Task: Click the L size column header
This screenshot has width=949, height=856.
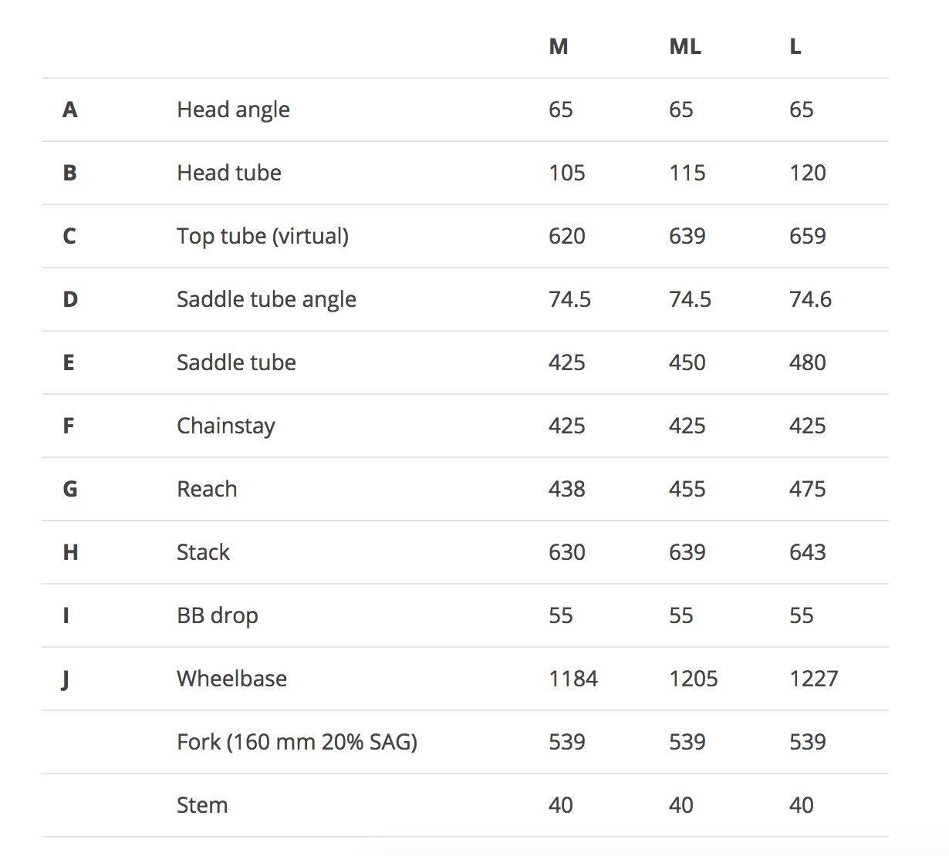Action: click(x=795, y=47)
